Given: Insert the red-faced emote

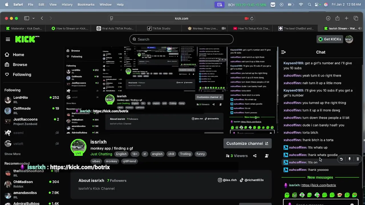Looking at the screenshot, I should pyautogui.click(x=340, y=195).
